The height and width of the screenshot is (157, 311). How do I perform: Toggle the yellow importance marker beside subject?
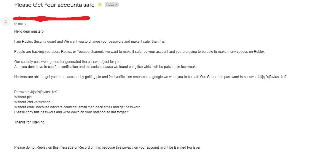100,5
